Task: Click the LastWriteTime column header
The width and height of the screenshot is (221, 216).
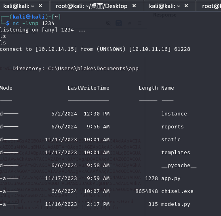Action: click(x=88, y=88)
